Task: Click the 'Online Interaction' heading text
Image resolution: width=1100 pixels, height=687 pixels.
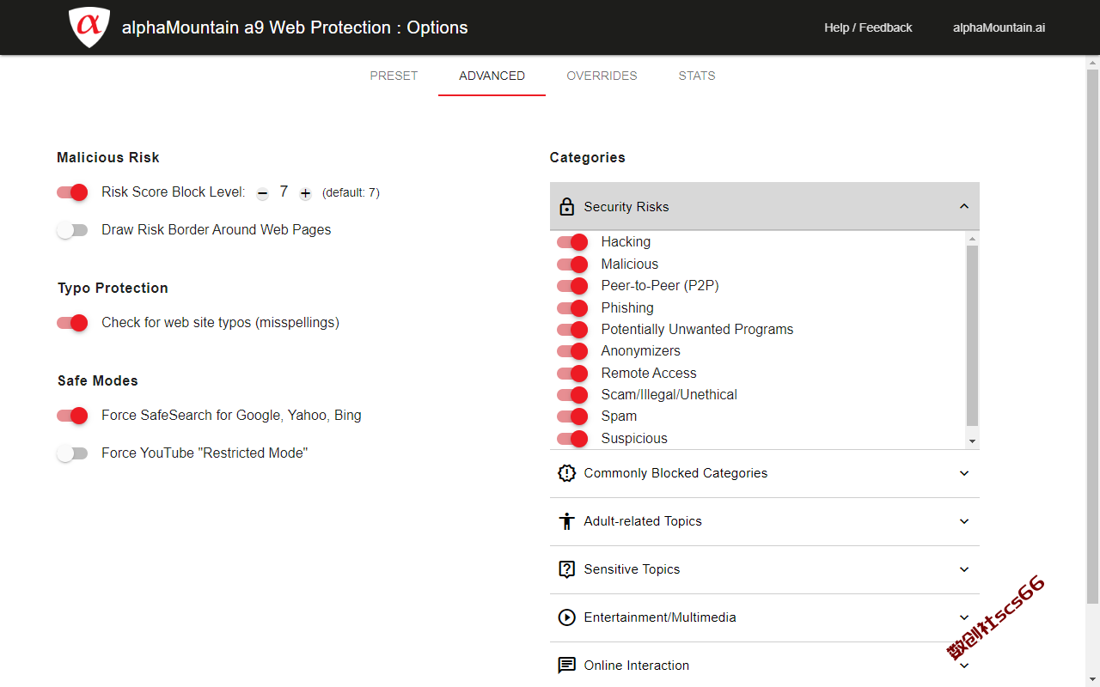Action: (x=637, y=666)
